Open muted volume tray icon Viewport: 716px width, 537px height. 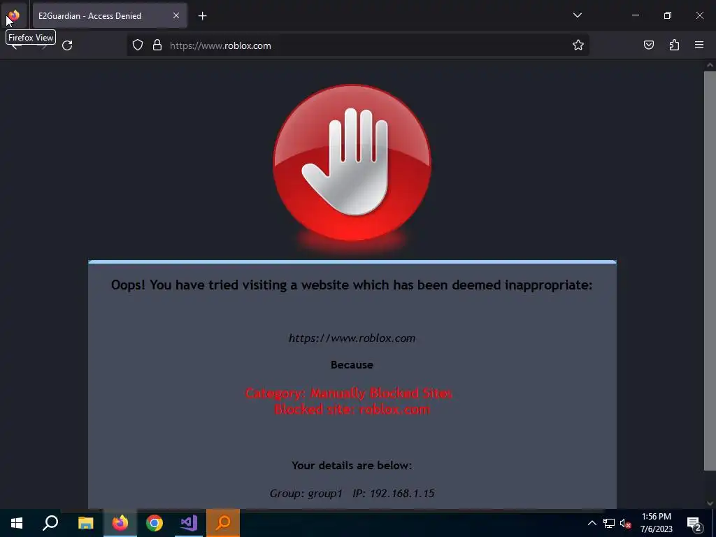pos(626,523)
